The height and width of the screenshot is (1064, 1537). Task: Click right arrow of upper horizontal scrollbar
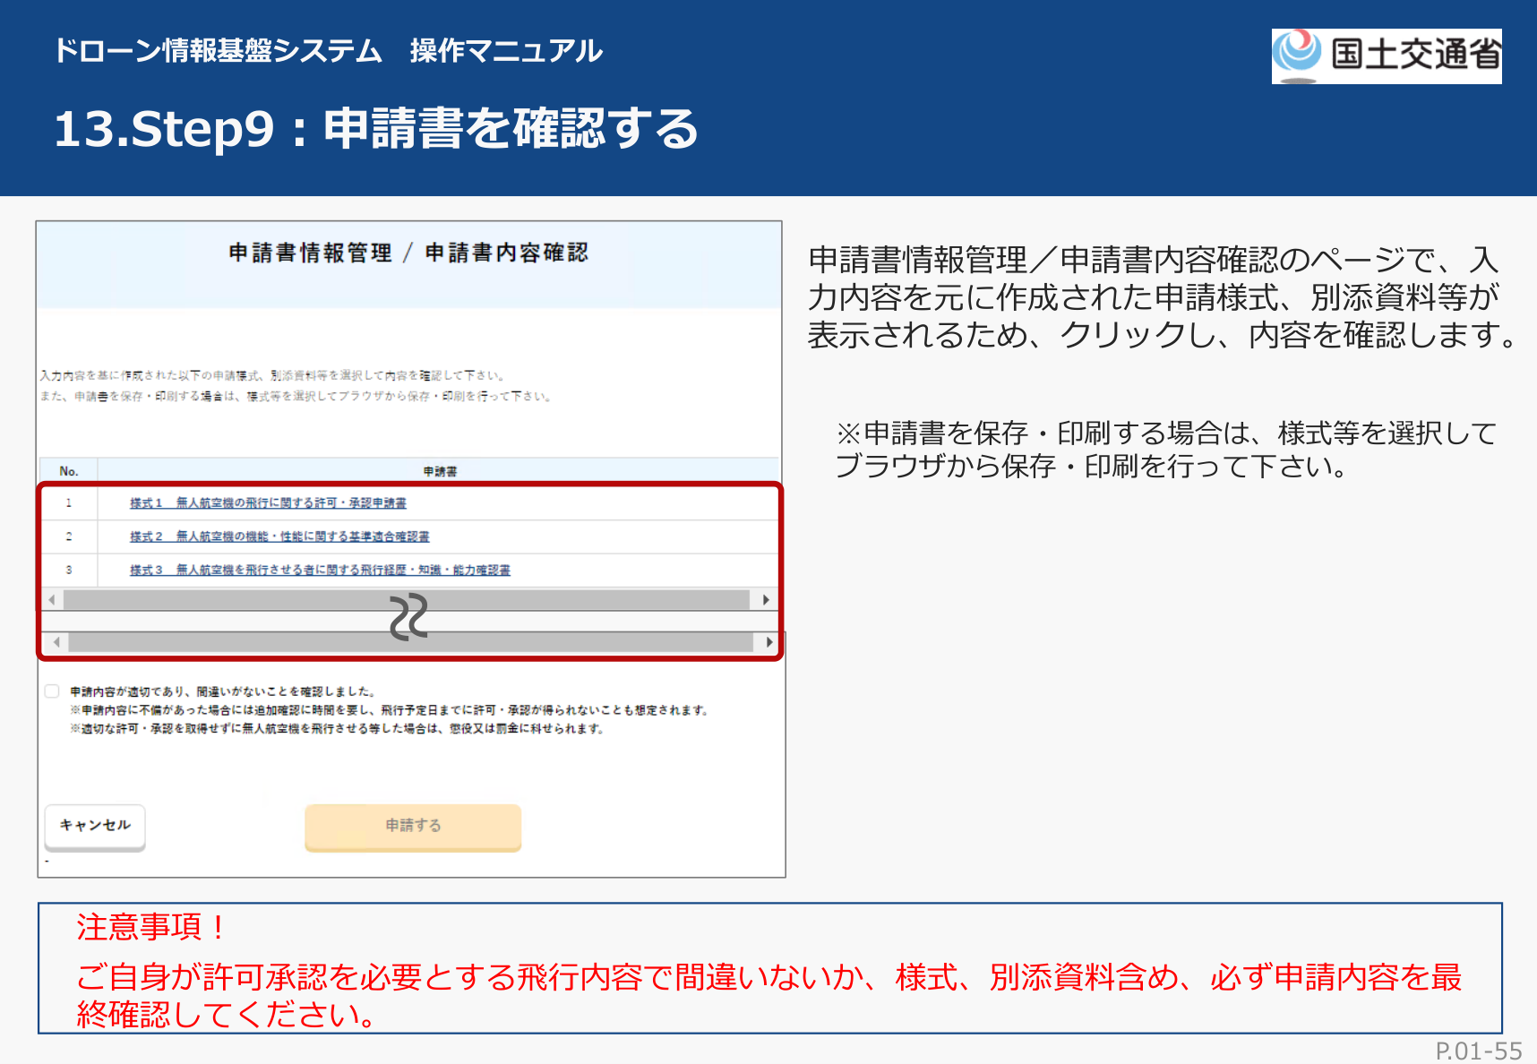tap(766, 599)
